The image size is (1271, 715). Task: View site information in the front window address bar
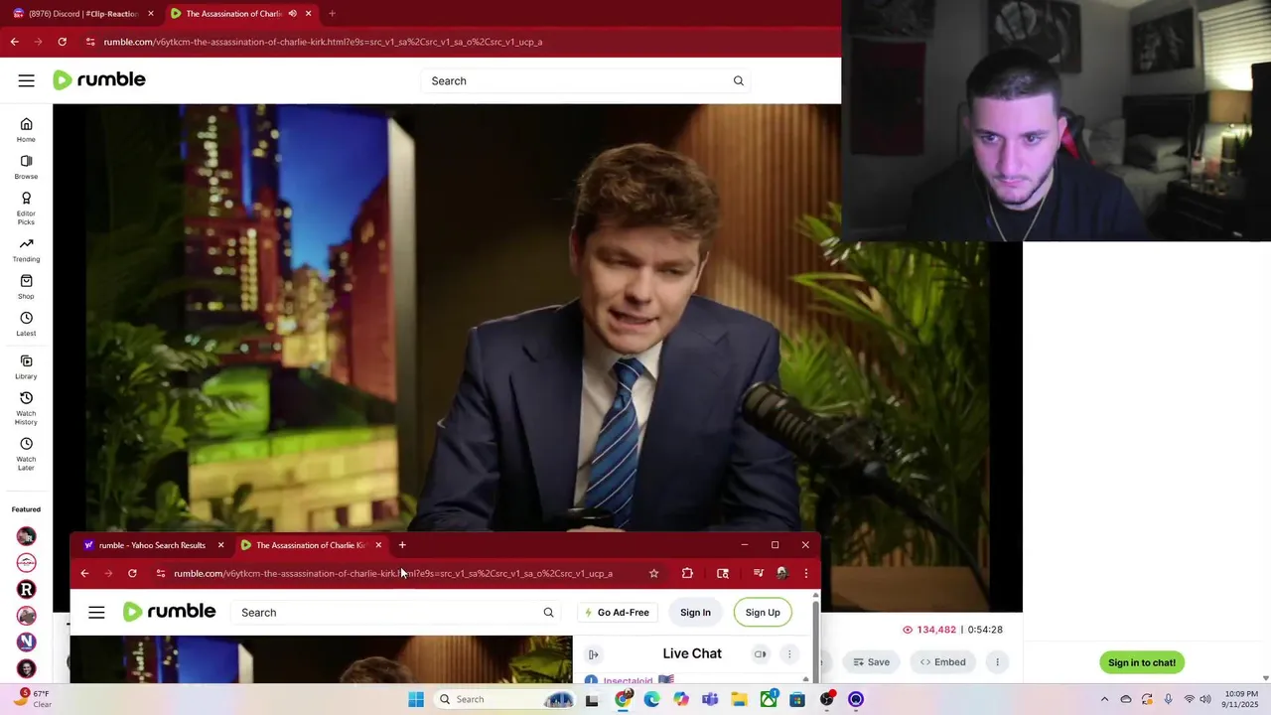(x=161, y=573)
